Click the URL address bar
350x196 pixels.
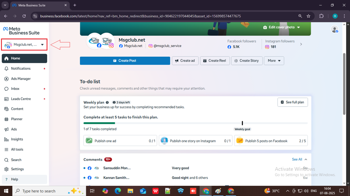coord(140,16)
